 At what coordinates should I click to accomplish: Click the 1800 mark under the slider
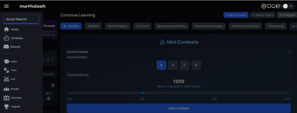tap(214, 99)
